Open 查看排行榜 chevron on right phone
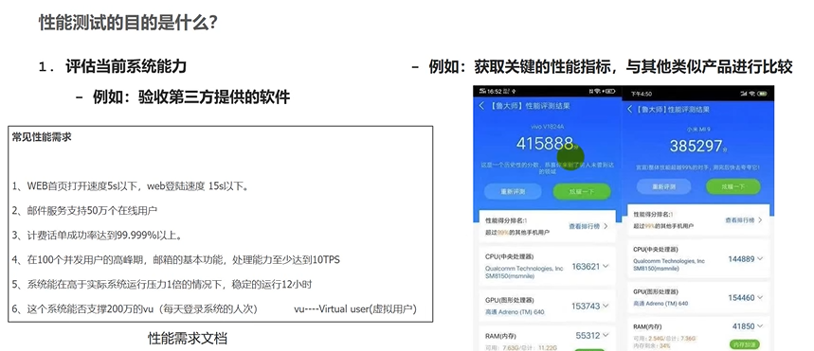Image resolution: width=814 pixels, height=351 pixels. 760,219
